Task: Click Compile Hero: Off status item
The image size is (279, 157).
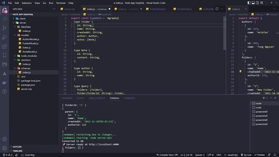Action: point(167,155)
